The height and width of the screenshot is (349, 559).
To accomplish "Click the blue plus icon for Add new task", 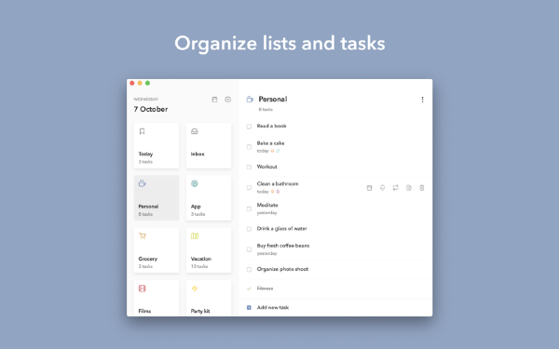I will click(249, 307).
